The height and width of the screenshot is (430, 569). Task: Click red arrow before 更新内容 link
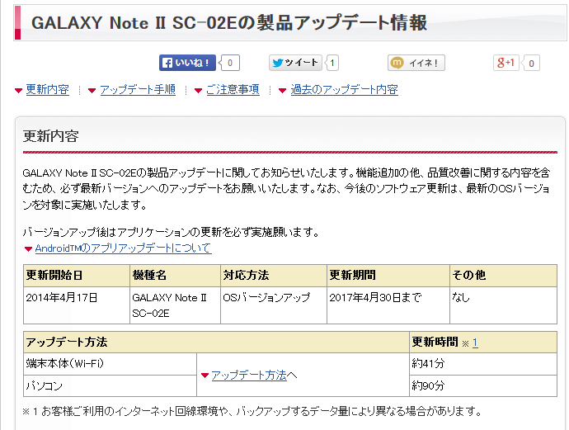18,91
